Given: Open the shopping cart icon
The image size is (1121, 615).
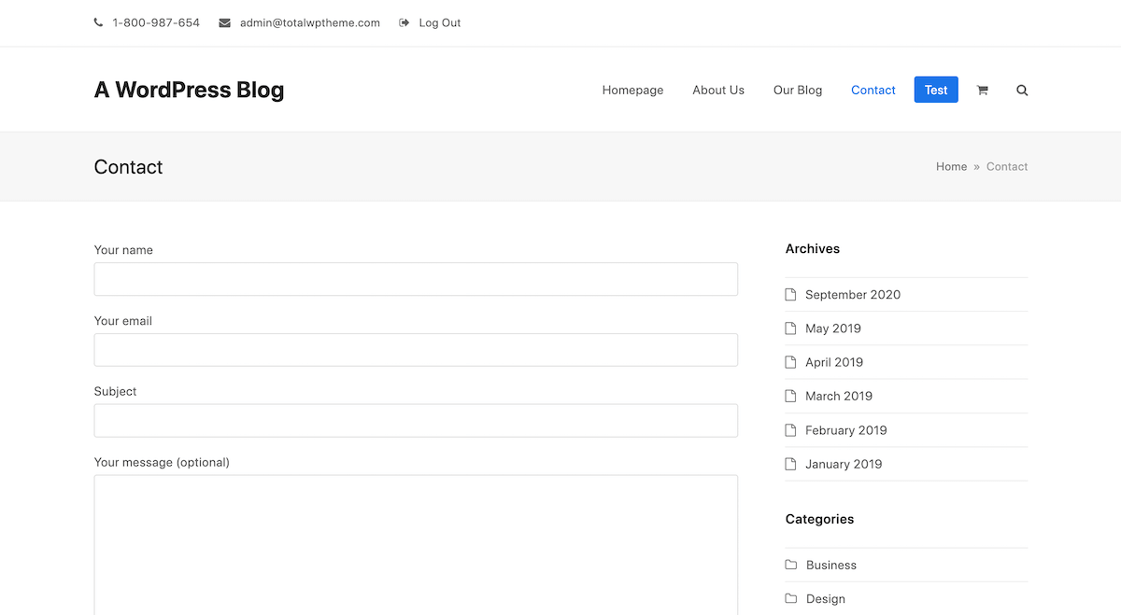Looking at the screenshot, I should point(982,91).
